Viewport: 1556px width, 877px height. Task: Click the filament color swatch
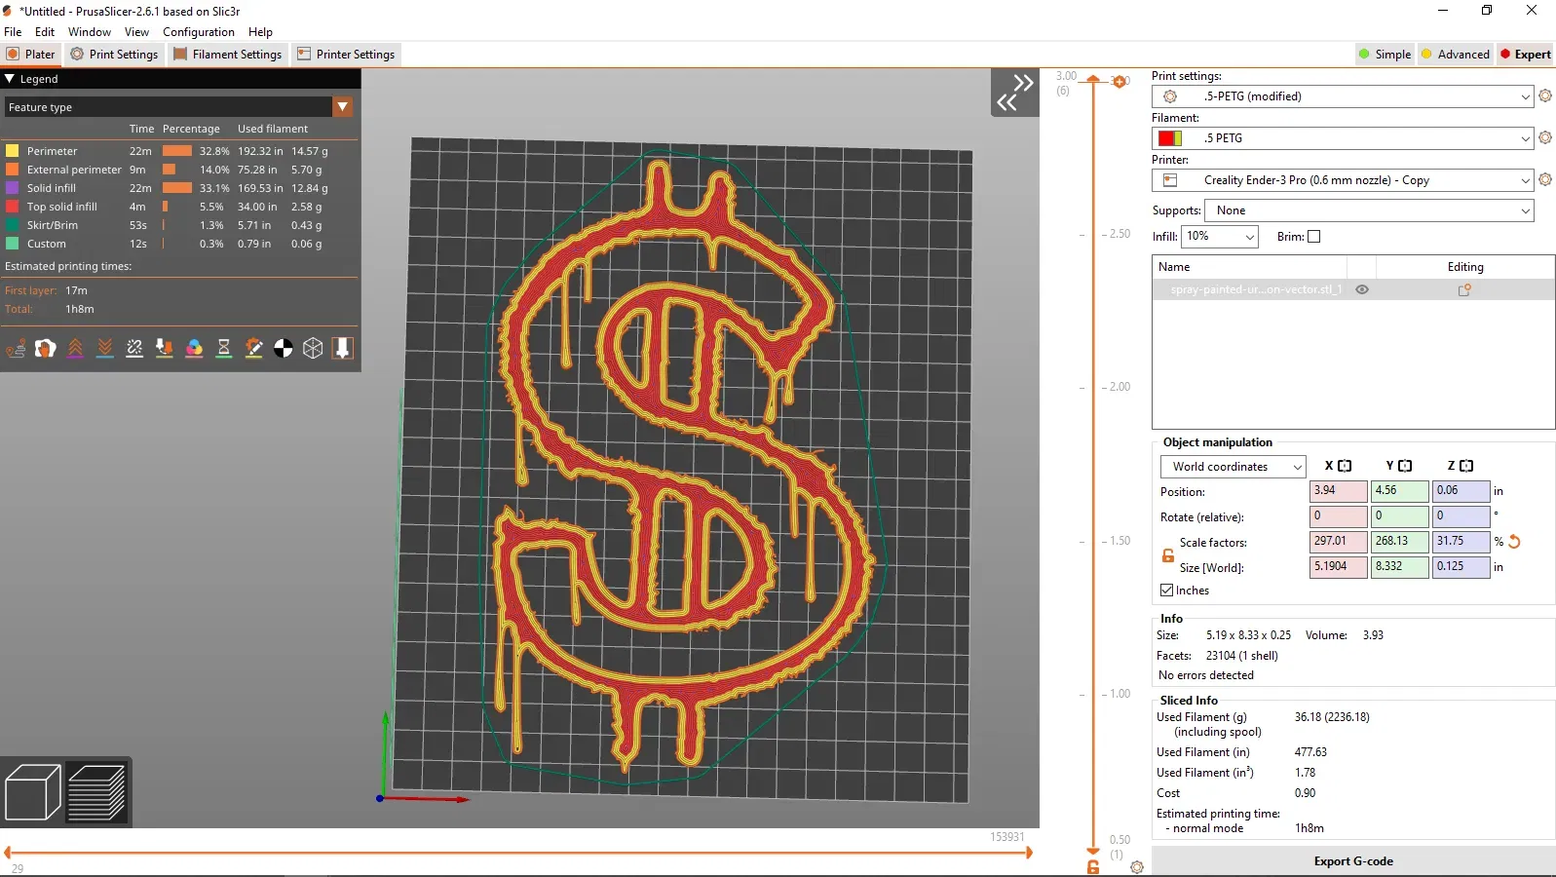[1169, 138]
